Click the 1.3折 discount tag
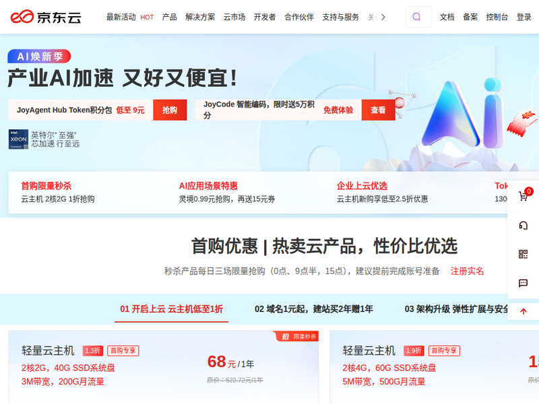Viewport: 539px width, 404px height. [93, 351]
